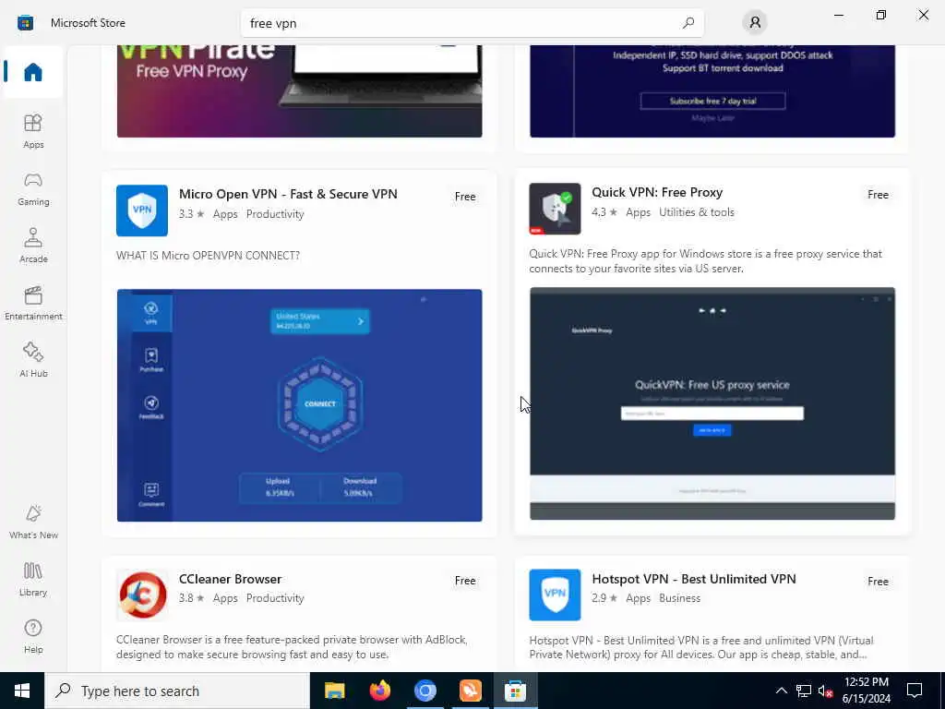Click WHAT IS Micro OPENVPN CONNECT? description

click(208, 256)
